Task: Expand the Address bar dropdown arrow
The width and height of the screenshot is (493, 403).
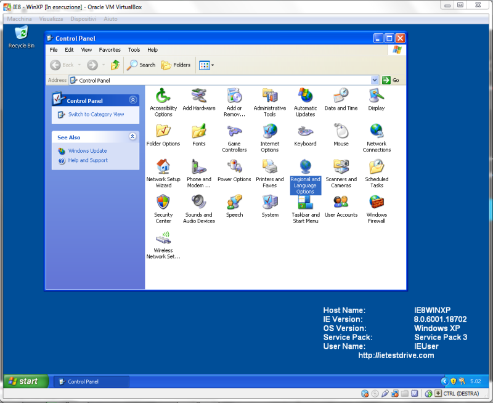Action: point(375,80)
